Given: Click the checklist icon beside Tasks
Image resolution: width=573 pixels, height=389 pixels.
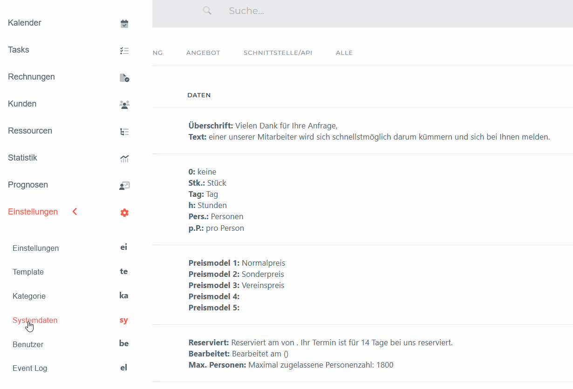Looking at the screenshot, I should tap(124, 51).
